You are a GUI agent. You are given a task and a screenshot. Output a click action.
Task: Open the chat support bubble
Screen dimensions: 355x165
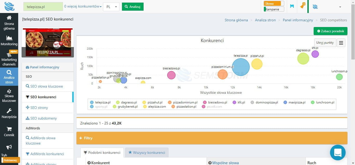click(338, 153)
